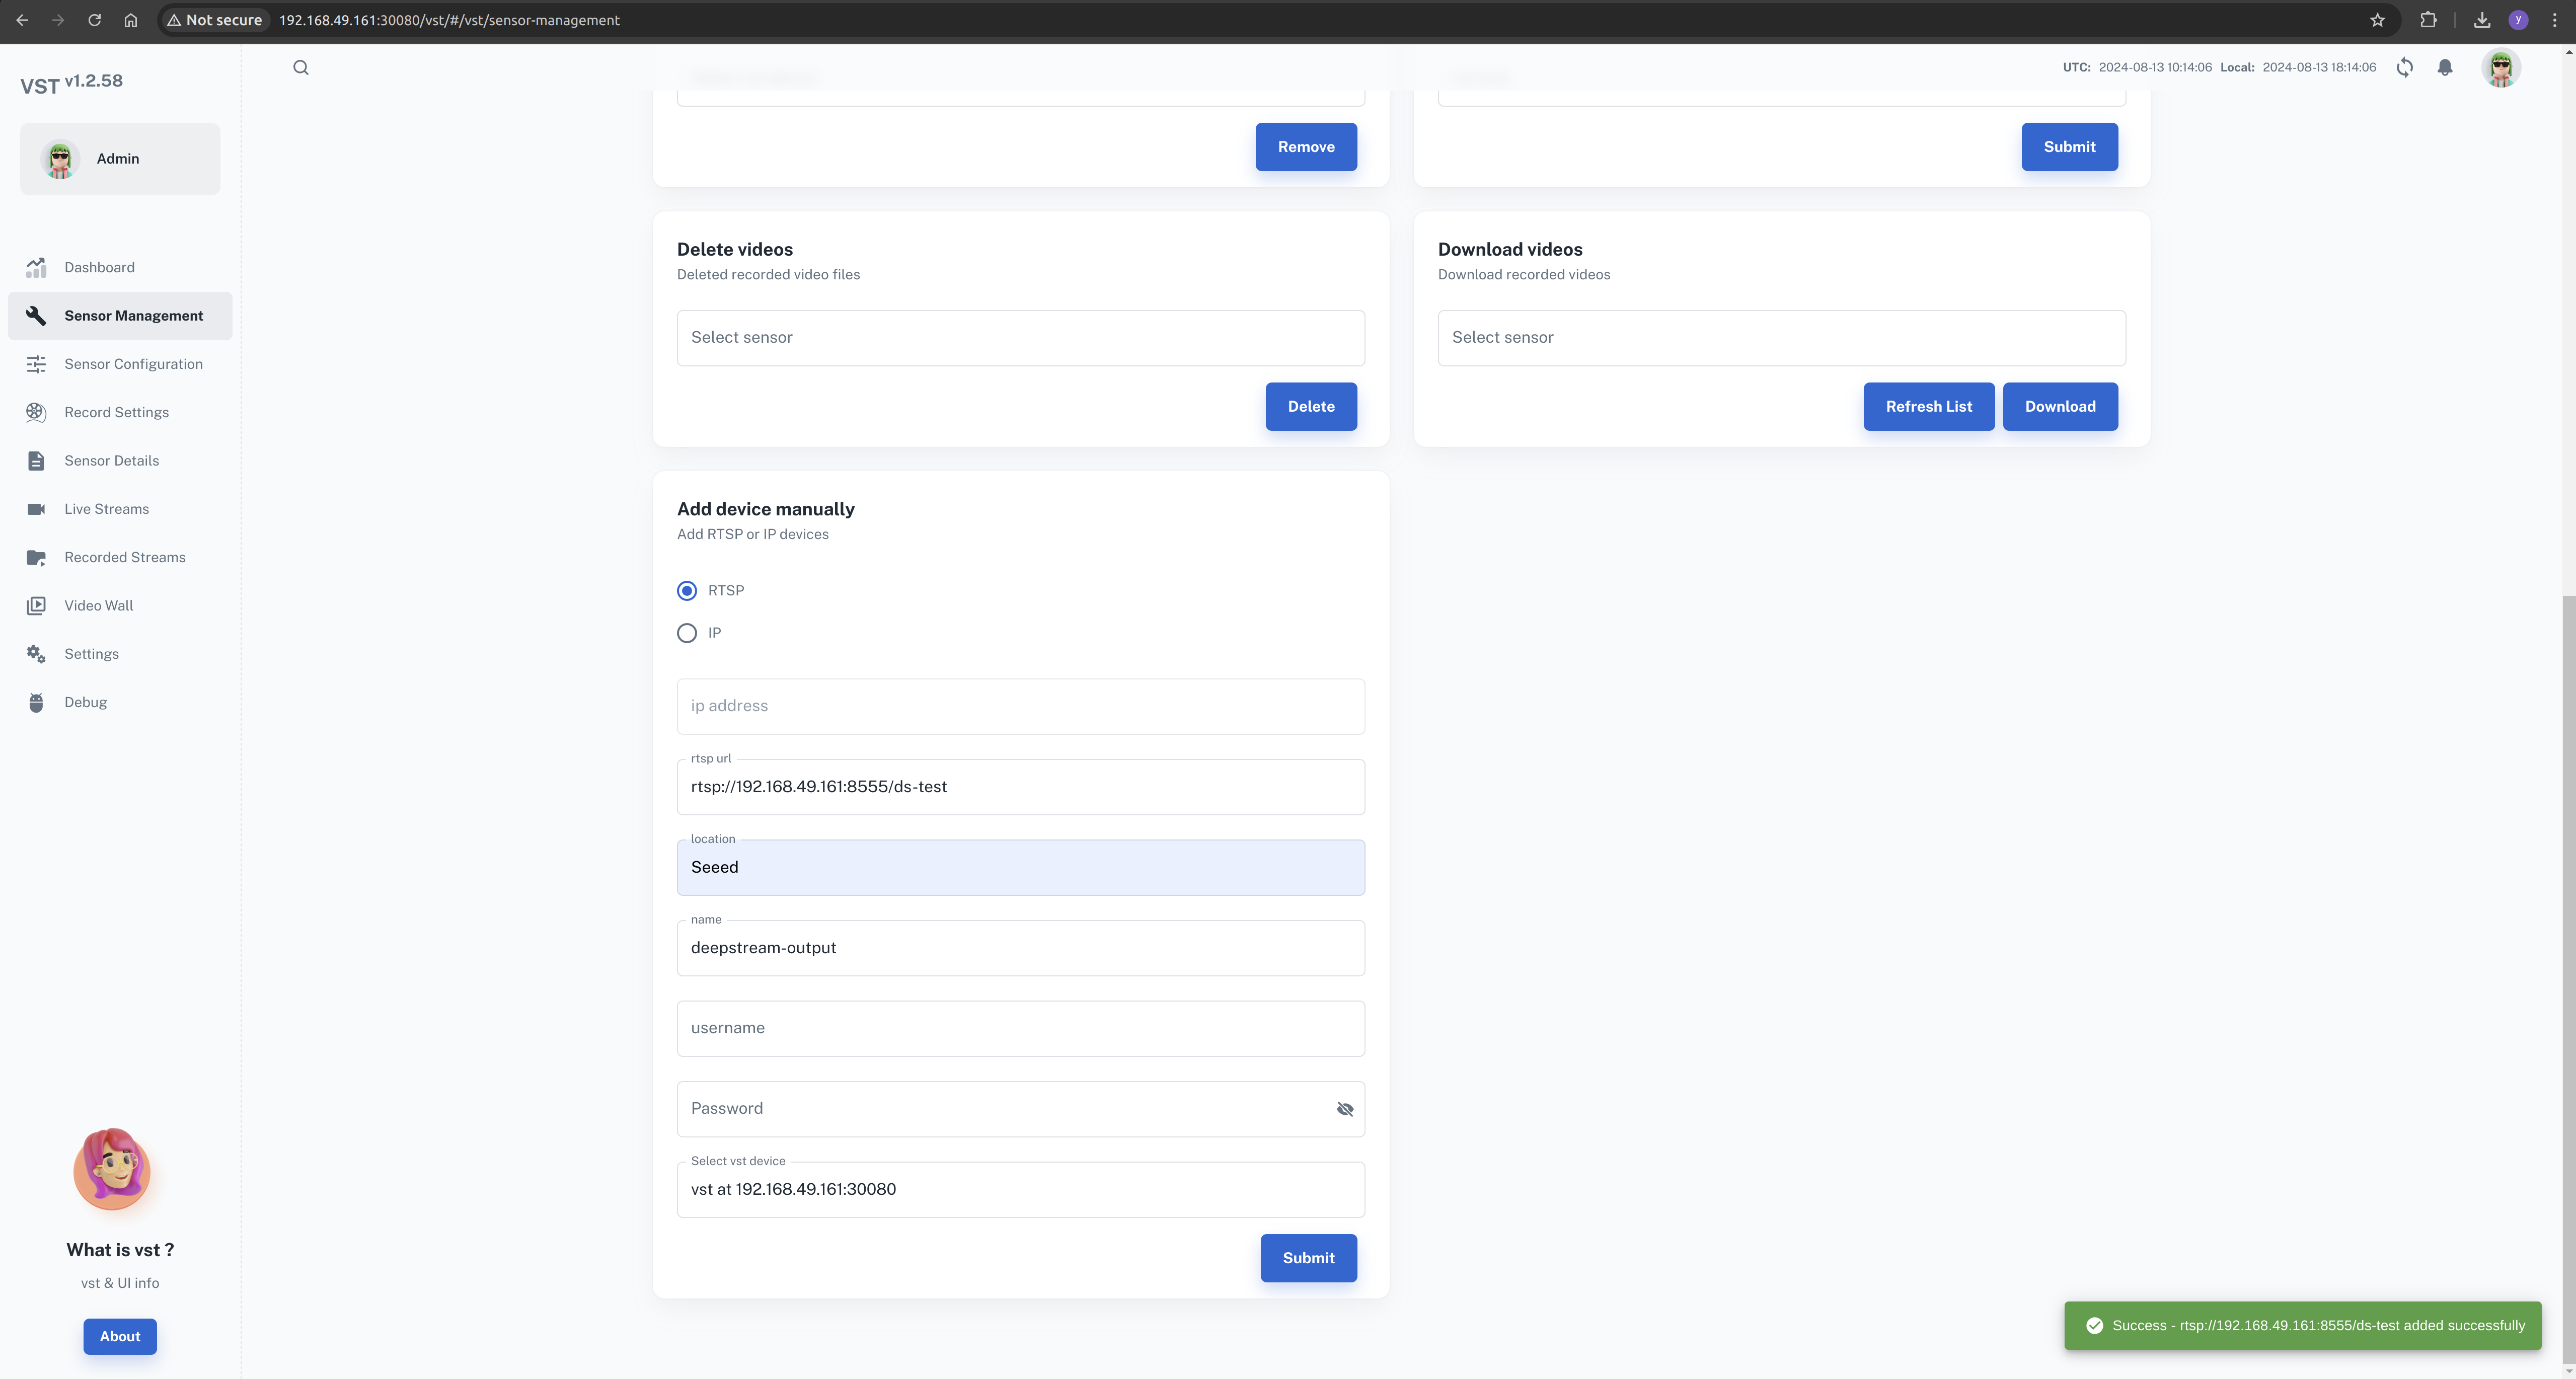
Task: Click the Remove button
Action: click(1306, 147)
